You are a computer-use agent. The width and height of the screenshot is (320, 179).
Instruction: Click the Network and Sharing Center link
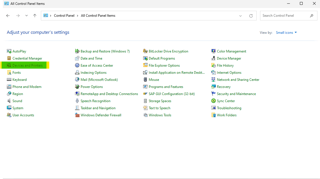click(238, 80)
